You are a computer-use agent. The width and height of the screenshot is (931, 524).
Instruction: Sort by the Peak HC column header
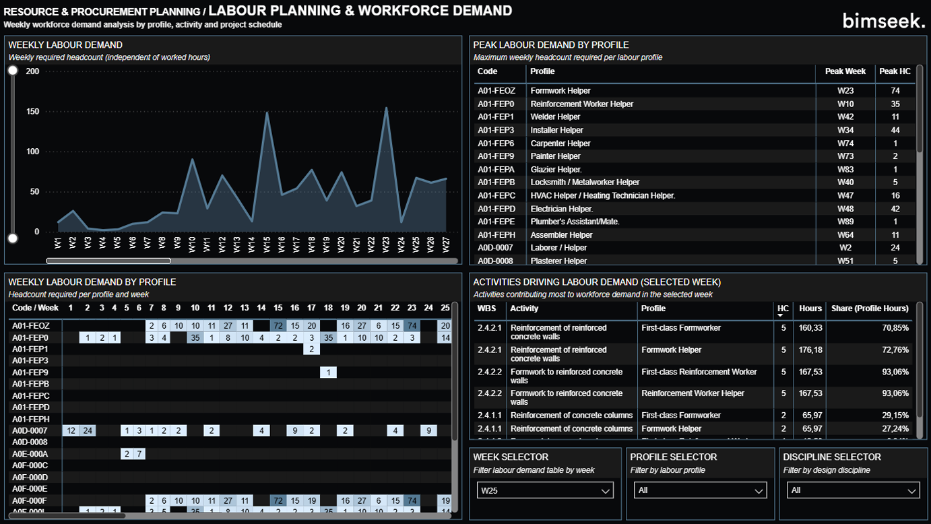pos(895,71)
